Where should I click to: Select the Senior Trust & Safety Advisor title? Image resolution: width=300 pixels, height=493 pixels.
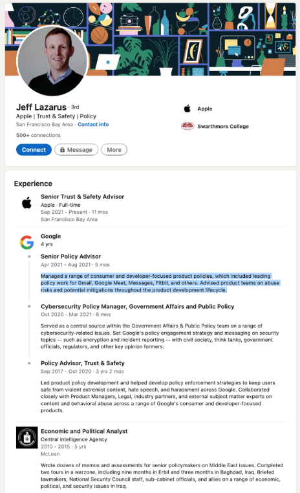pos(82,197)
